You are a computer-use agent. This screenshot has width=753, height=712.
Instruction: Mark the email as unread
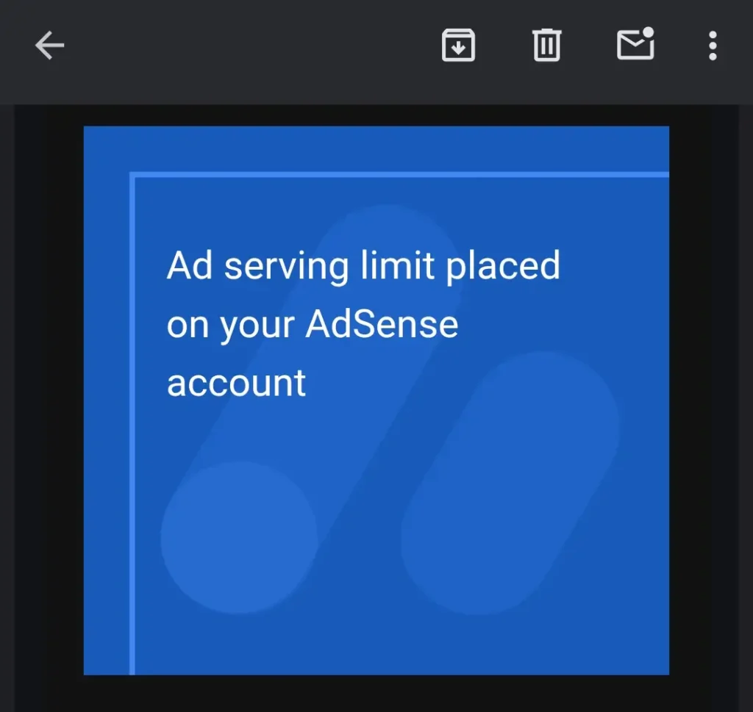point(635,43)
